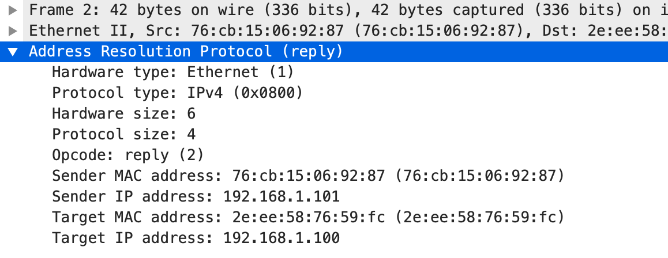Image resolution: width=668 pixels, height=258 pixels.
Task: Select the Frame 2 summary row
Action: [x=334, y=10]
